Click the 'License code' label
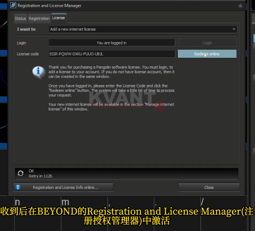Viewport: 255px width, 231px height. pos(28,54)
